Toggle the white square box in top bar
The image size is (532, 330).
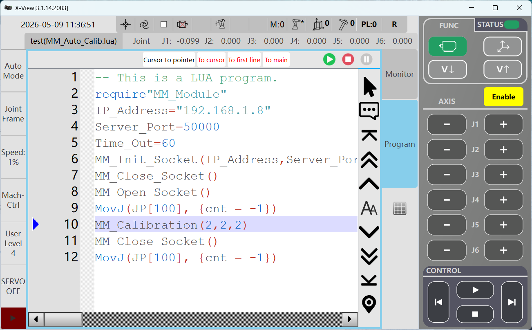[x=163, y=25]
